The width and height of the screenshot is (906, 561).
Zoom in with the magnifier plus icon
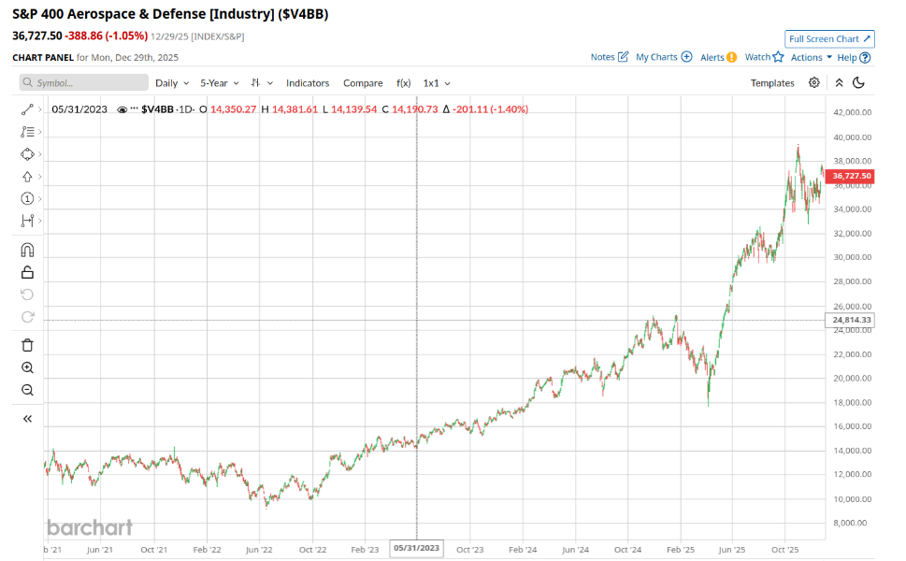(27, 367)
